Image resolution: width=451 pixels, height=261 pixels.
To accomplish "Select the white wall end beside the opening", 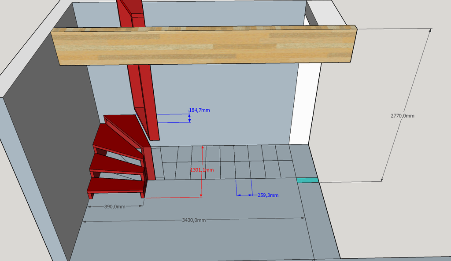I will pos(305,103).
